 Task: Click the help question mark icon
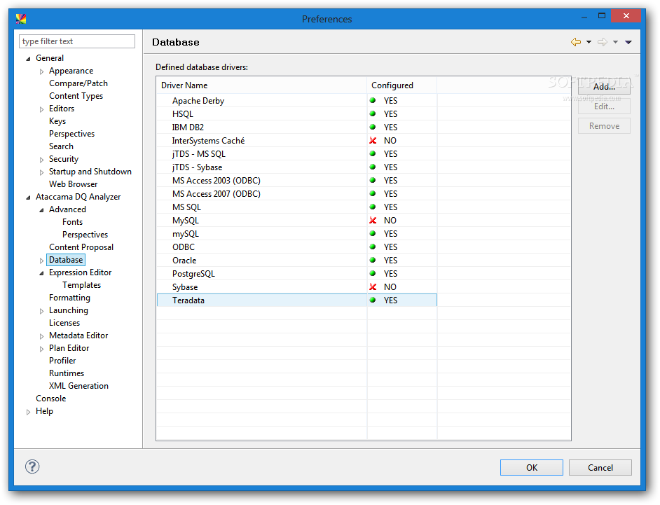[x=32, y=466]
